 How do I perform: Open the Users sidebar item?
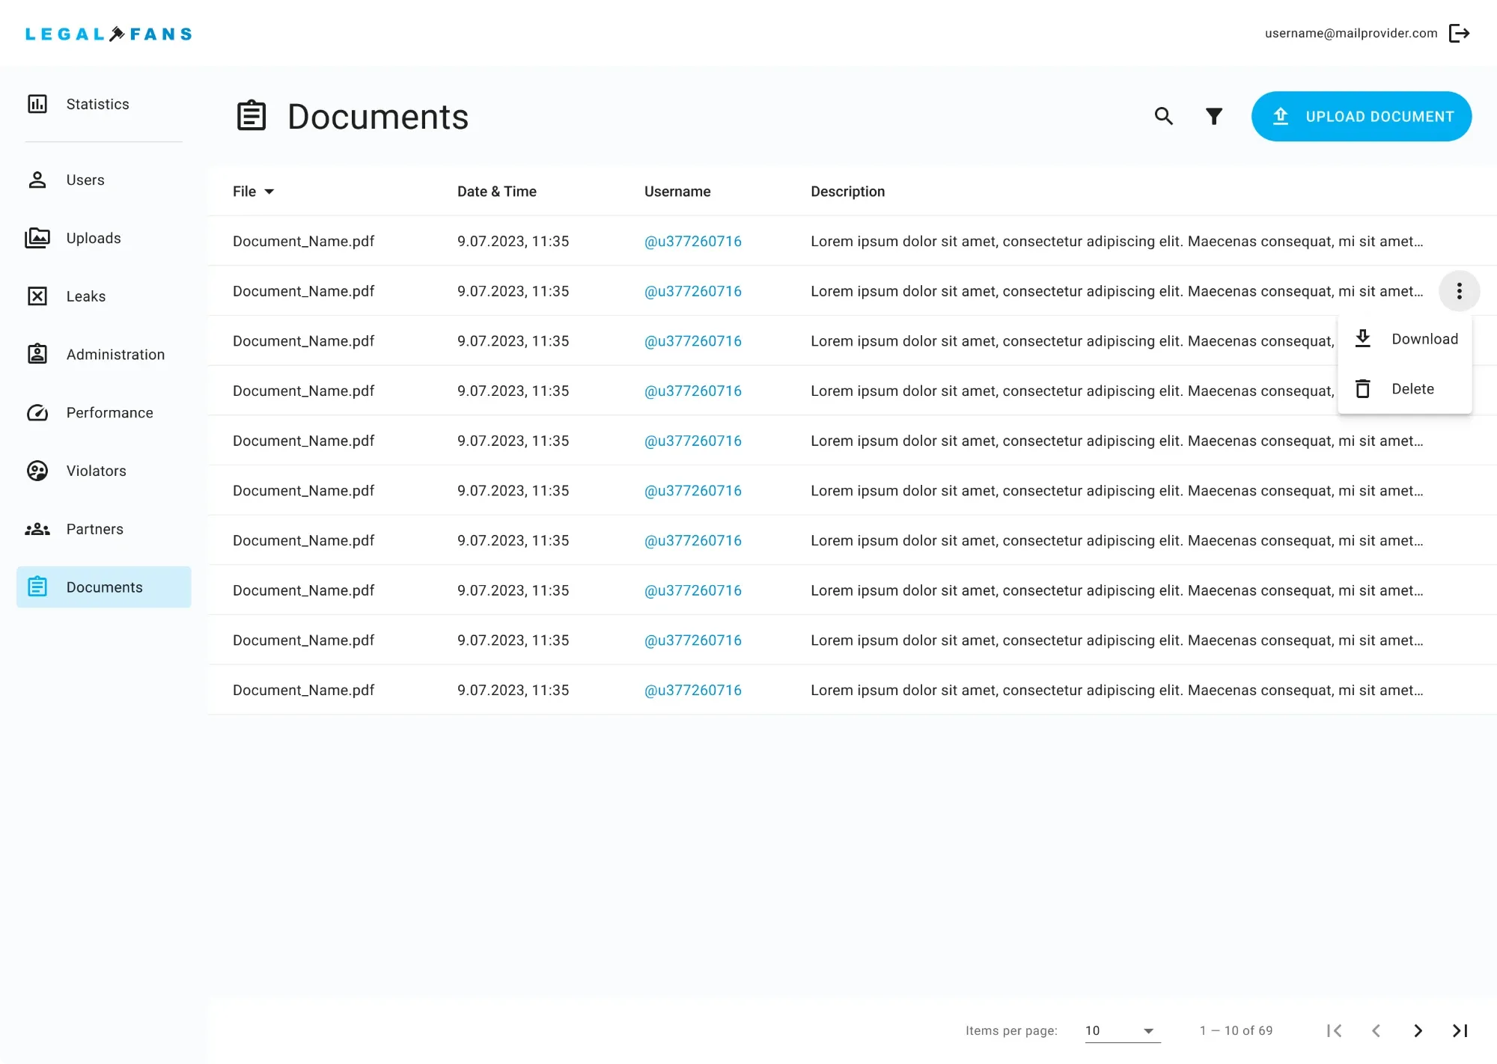tap(103, 180)
